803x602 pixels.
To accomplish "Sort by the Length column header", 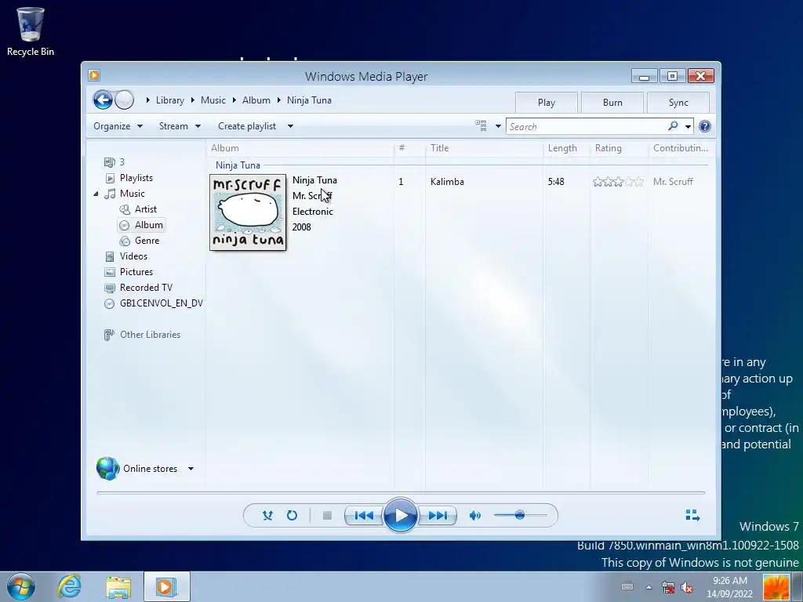I will (562, 148).
